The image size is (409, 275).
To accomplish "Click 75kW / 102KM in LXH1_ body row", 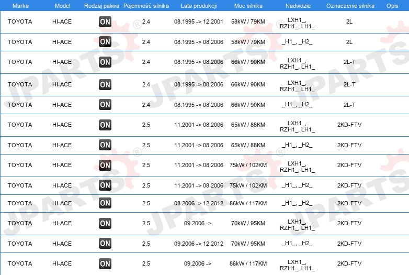I will [x=248, y=165].
